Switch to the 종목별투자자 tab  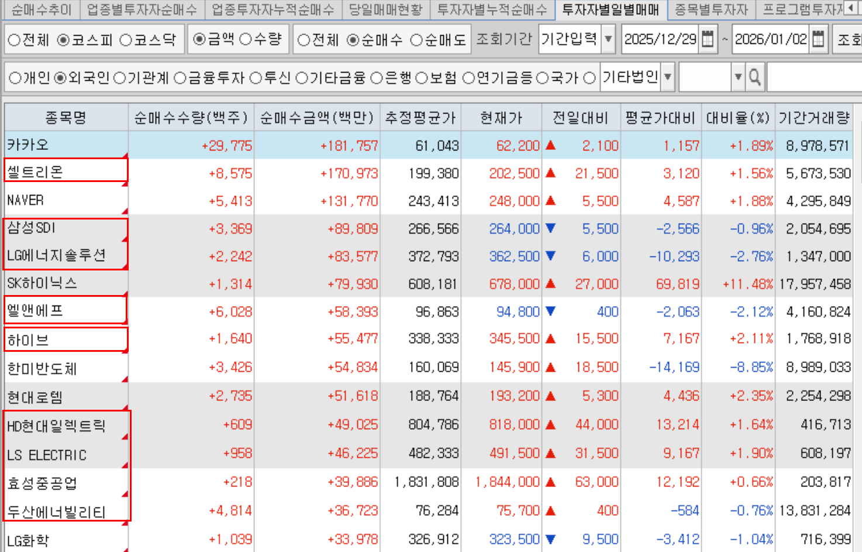point(711,9)
